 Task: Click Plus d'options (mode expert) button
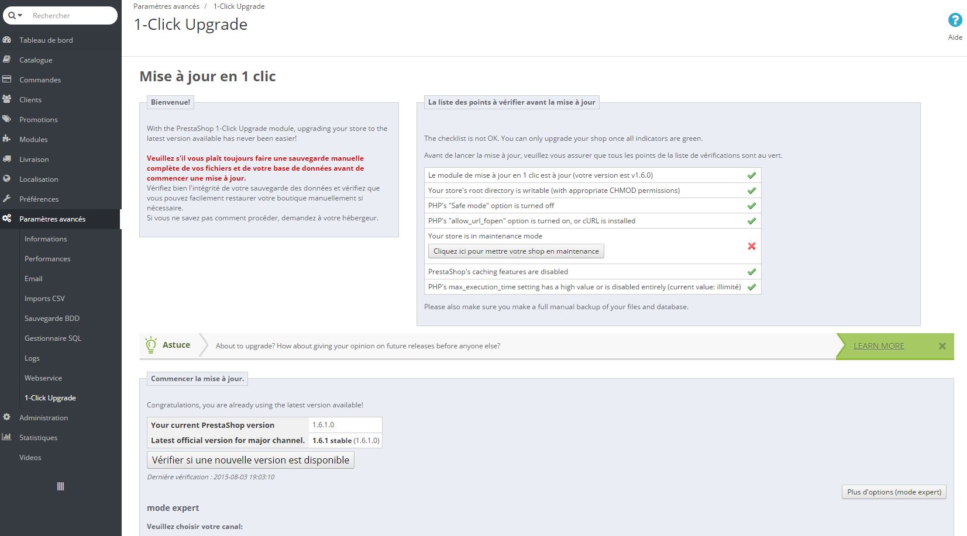(894, 492)
